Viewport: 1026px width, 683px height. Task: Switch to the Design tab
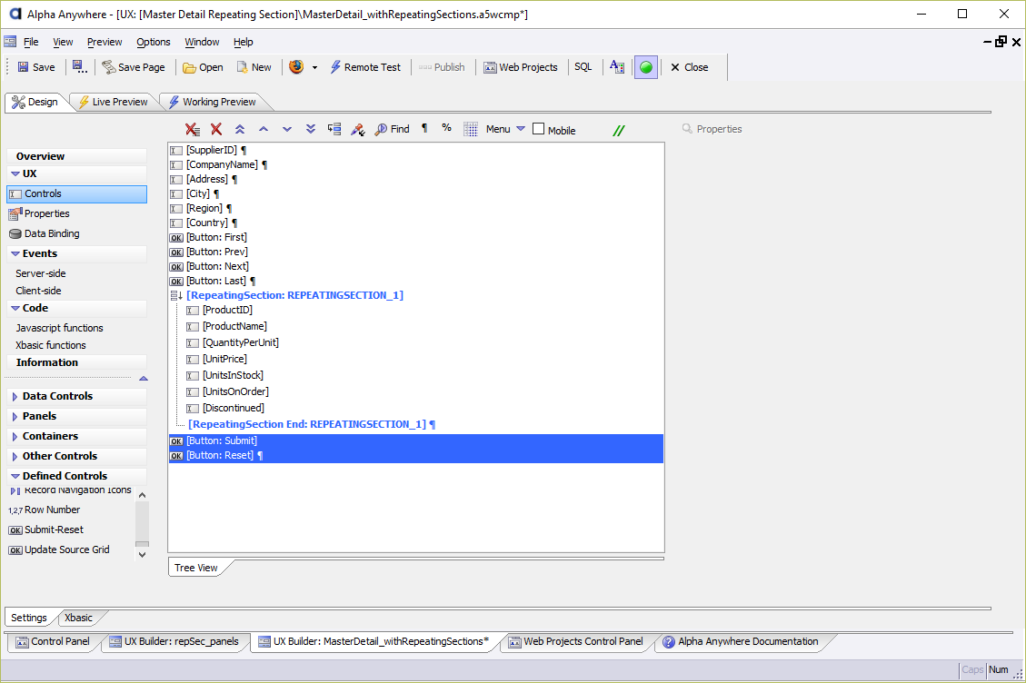pos(35,102)
